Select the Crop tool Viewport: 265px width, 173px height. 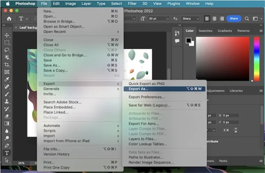coord(7,65)
